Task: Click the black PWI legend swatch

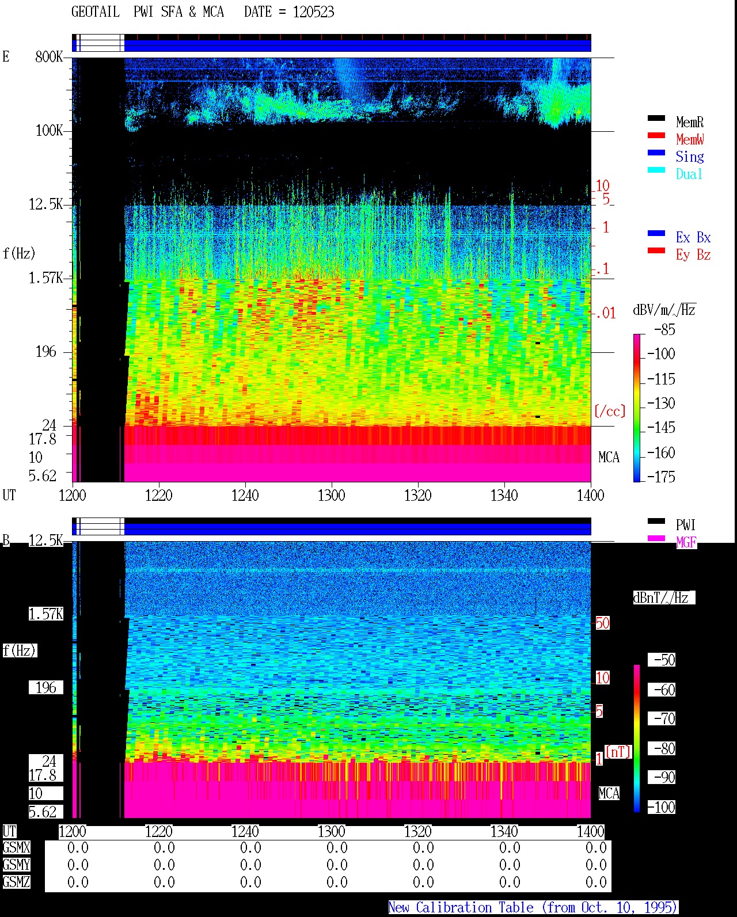Action: click(656, 521)
